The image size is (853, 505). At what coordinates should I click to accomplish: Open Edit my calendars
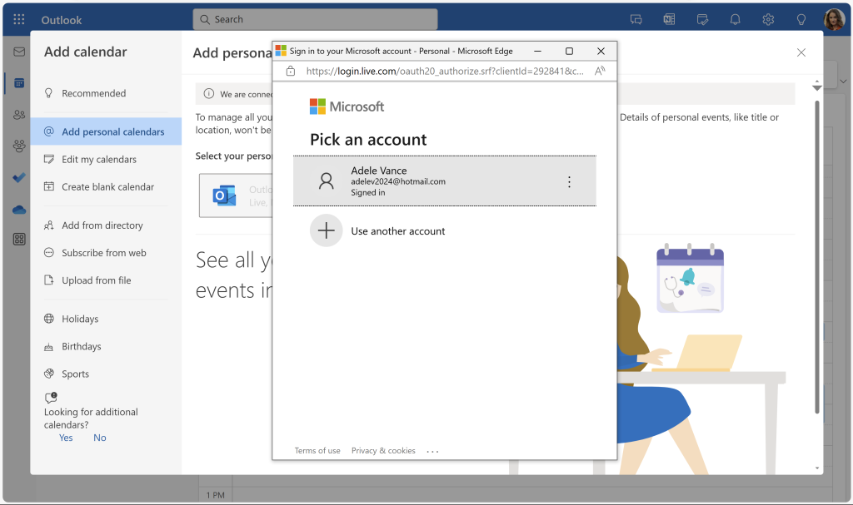(106, 159)
